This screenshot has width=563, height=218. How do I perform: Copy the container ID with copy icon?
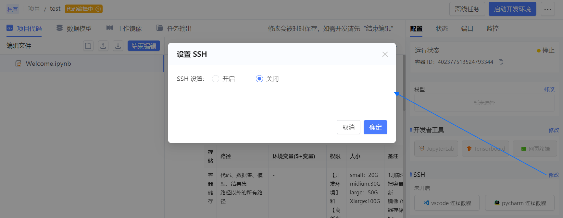pyautogui.click(x=501, y=62)
